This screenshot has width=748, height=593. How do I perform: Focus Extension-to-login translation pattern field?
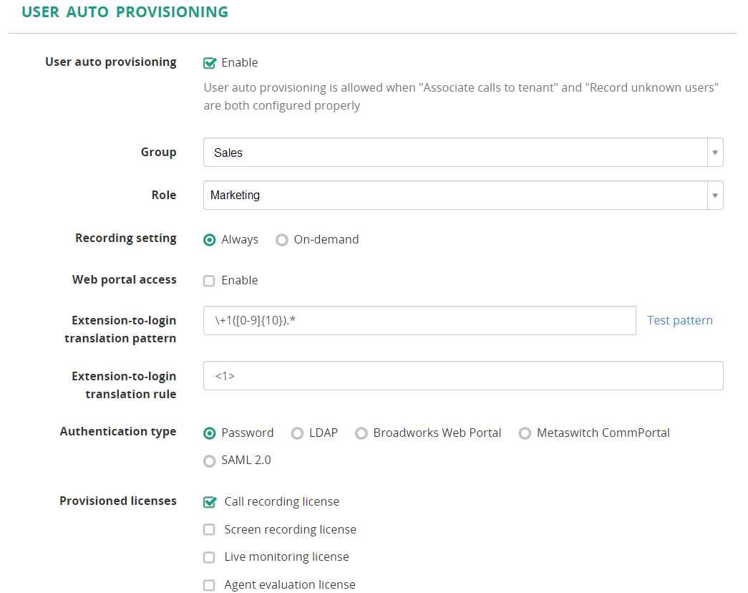(x=419, y=320)
